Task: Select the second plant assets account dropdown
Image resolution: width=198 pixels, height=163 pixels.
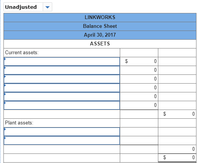Action: pyautogui.click(x=62, y=140)
